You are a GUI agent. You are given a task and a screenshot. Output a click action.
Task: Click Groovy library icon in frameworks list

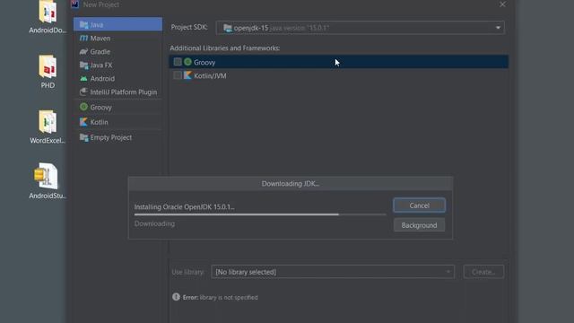tap(187, 62)
